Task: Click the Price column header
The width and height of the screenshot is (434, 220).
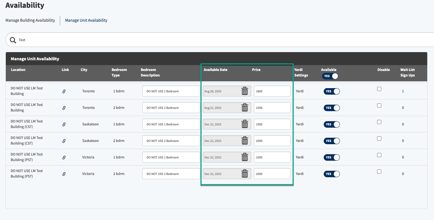Action: [x=256, y=70]
